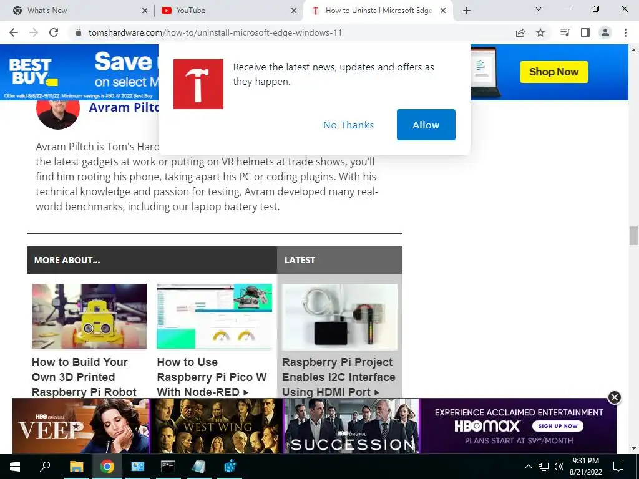Screen dimensions: 639x479
Task: Close the YouTube tab
Action: click(294, 11)
